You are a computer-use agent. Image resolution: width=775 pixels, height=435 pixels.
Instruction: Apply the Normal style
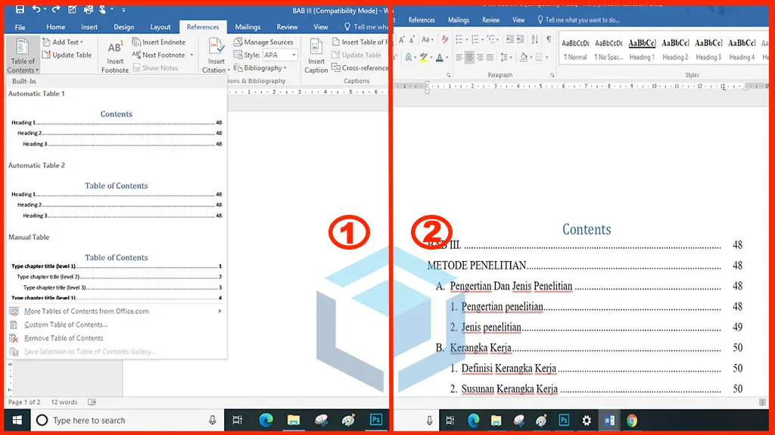[x=575, y=49]
